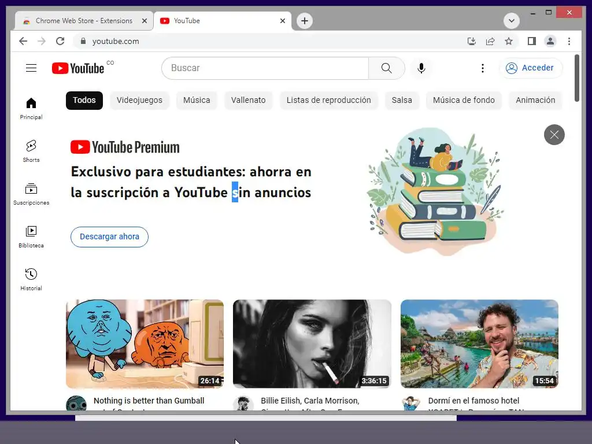
Task: Toggle the Chrome side panel
Action: [x=532, y=41]
